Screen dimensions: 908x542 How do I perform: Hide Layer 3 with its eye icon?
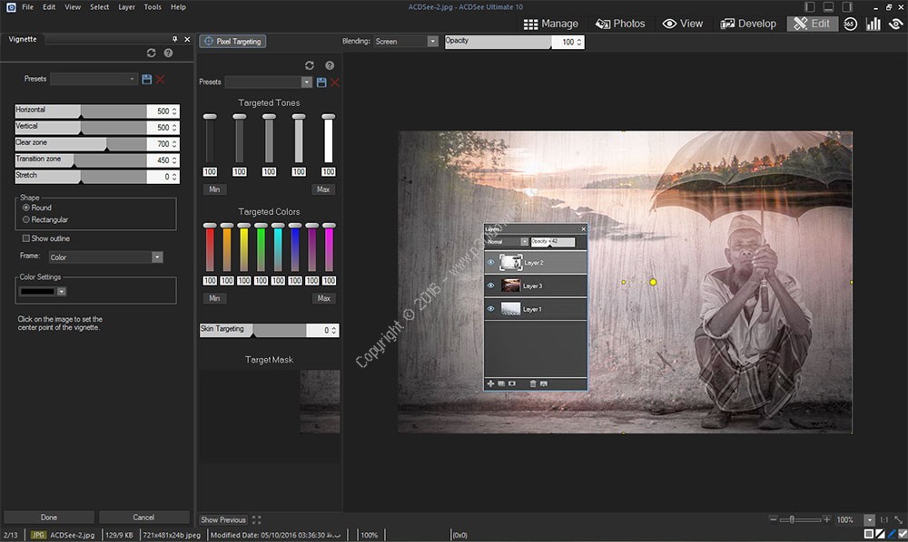click(x=490, y=285)
